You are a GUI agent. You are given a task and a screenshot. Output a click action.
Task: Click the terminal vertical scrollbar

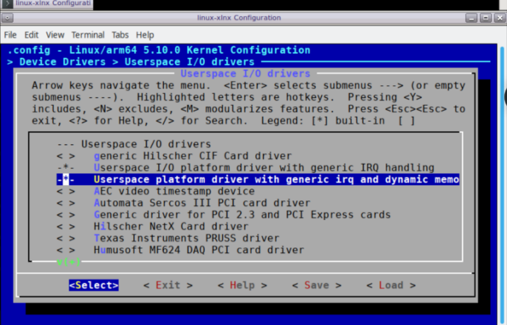pos(502,184)
